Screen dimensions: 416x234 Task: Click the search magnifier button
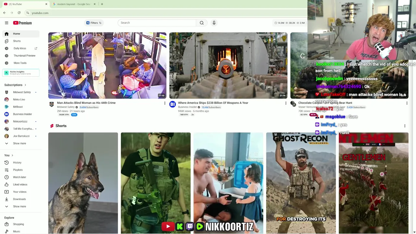coord(201,23)
